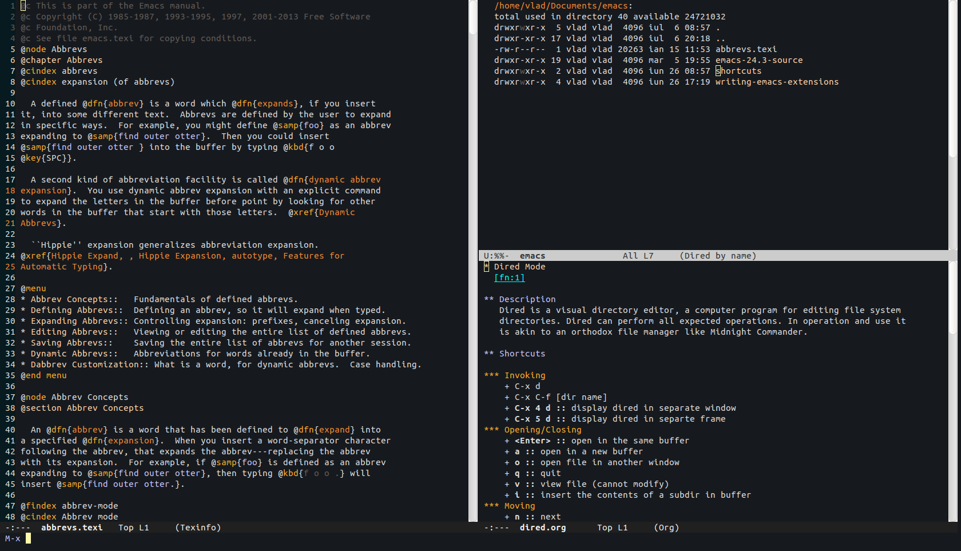Viewport: 961px width, 551px height.
Task: Click the '<Enter> :: open in the same buffer' item
Action: pos(597,441)
